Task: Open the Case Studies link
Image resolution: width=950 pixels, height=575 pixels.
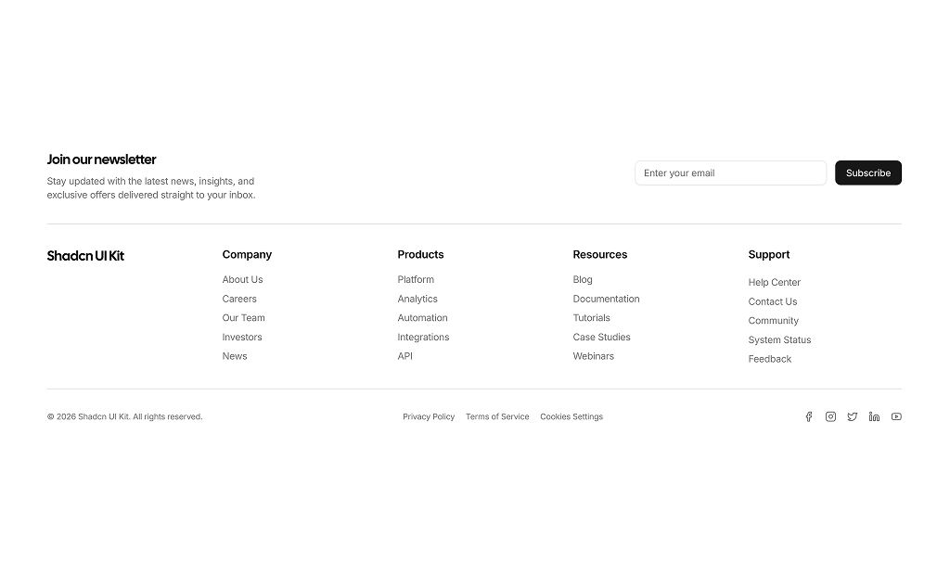Action: (601, 337)
